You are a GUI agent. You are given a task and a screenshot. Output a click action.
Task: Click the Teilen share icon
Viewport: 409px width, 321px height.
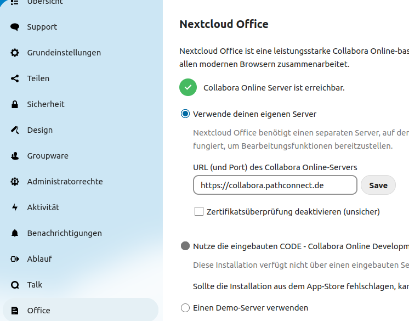pos(15,78)
